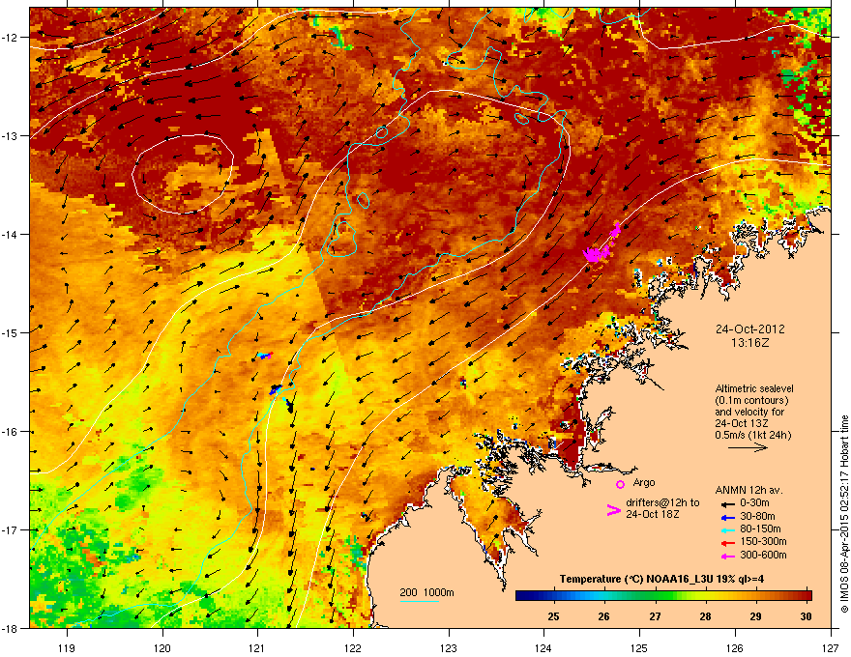The width and height of the screenshot is (851, 657).
Task: Click the cyan line under '200 1000m'
Action: pyautogui.click(x=420, y=601)
